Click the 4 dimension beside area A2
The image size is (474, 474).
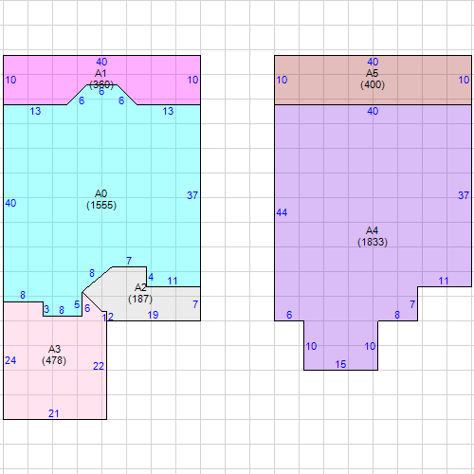coord(151,277)
